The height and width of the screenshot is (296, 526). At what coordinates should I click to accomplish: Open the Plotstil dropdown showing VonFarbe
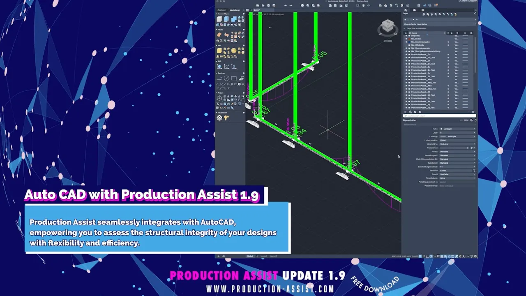click(457, 174)
